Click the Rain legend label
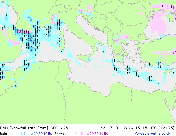 (4, 134)
